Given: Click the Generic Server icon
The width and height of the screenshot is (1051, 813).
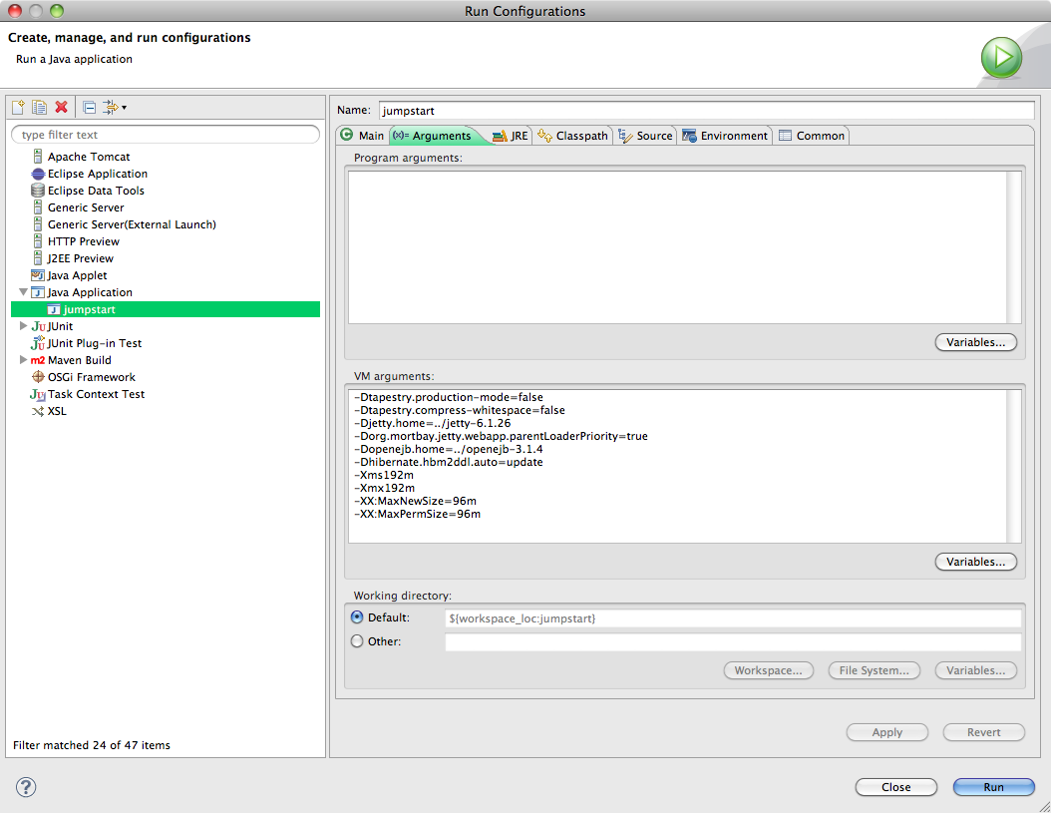Looking at the screenshot, I should (38, 207).
